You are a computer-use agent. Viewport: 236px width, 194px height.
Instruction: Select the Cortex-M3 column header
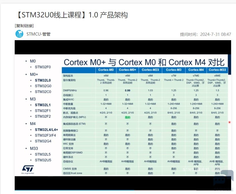pos(174,70)
